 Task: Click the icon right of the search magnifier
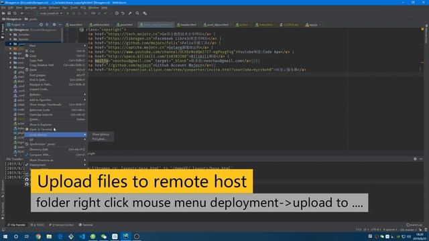pyautogui.click(x=145, y=13)
